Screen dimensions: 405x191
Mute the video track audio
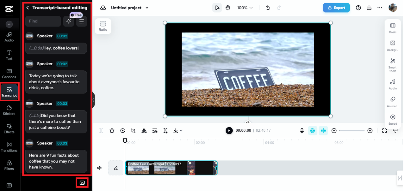click(99, 168)
